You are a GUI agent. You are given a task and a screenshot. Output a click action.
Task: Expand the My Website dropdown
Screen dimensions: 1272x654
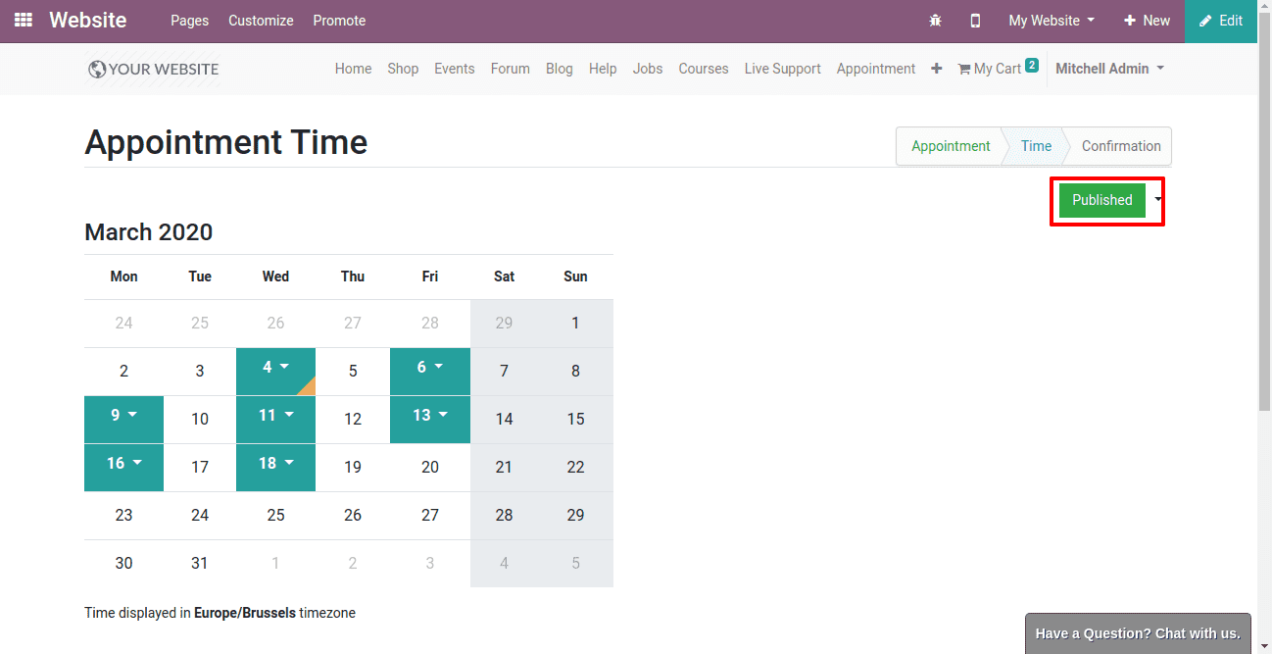tap(1052, 21)
